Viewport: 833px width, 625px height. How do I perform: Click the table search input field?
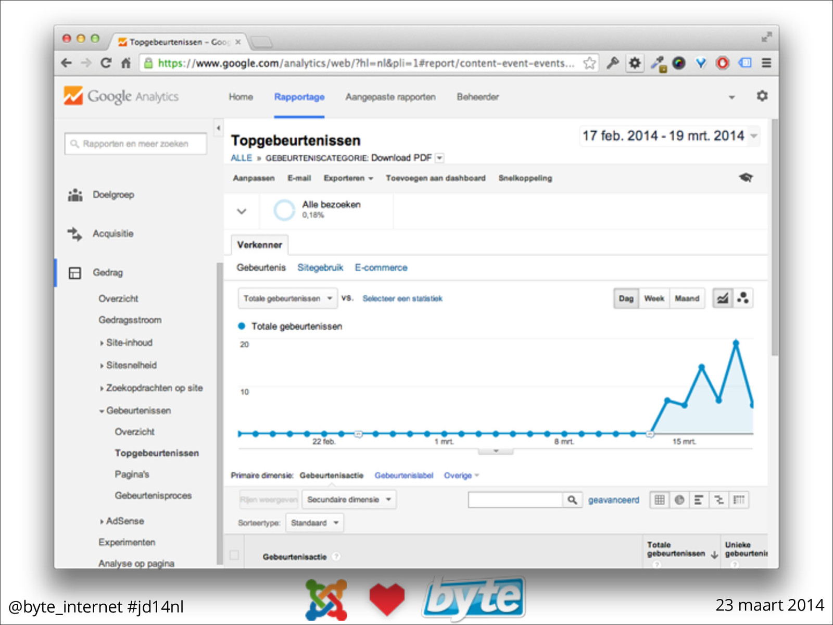[x=515, y=500]
